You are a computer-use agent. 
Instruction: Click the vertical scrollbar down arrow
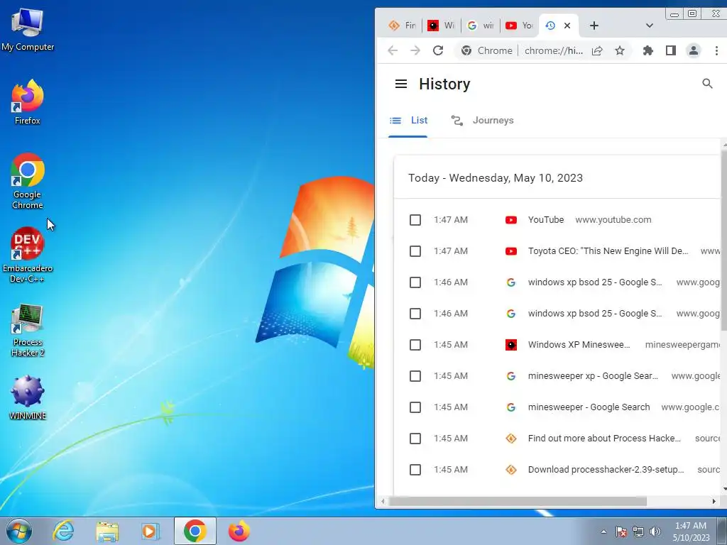point(723,488)
